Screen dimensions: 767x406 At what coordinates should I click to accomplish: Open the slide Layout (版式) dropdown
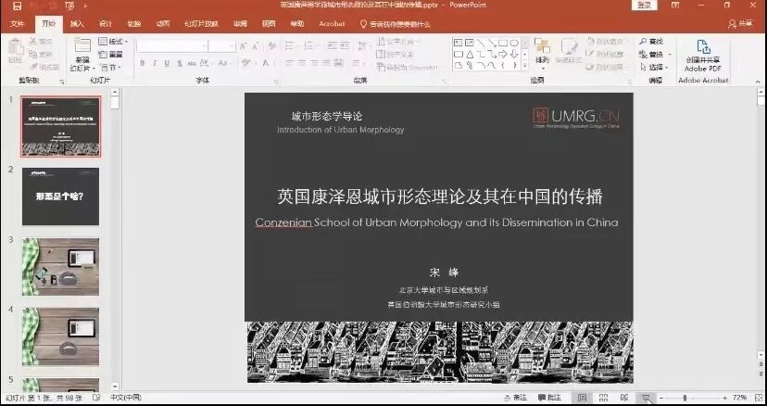(113, 42)
